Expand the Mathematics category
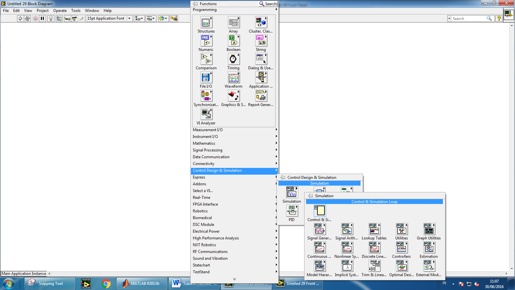 pyautogui.click(x=235, y=143)
